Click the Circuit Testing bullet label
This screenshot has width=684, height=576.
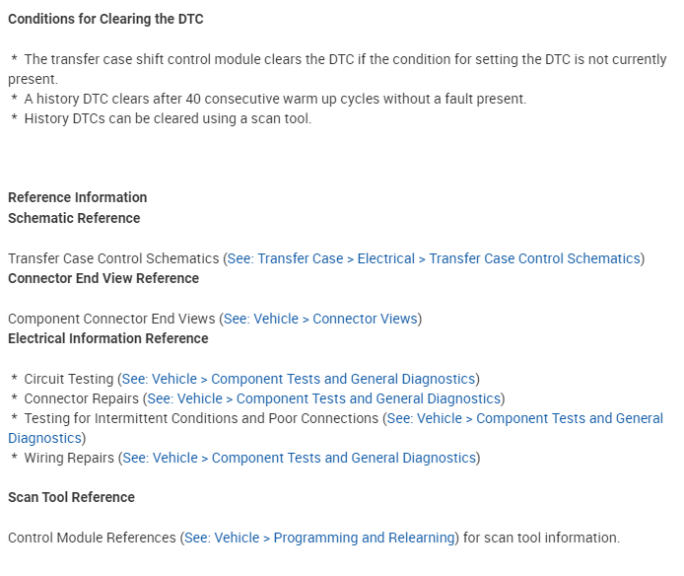coord(69,379)
